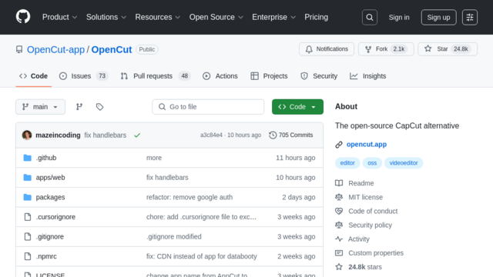The width and height of the screenshot is (493, 277).
Task: Click the fork icon in Fork button
Action: pos(368,49)
